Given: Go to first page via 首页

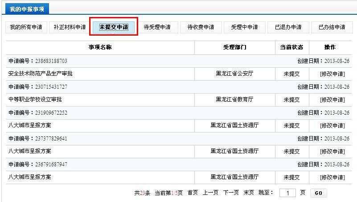Looking at the screenshot, I should click(193, 193).
